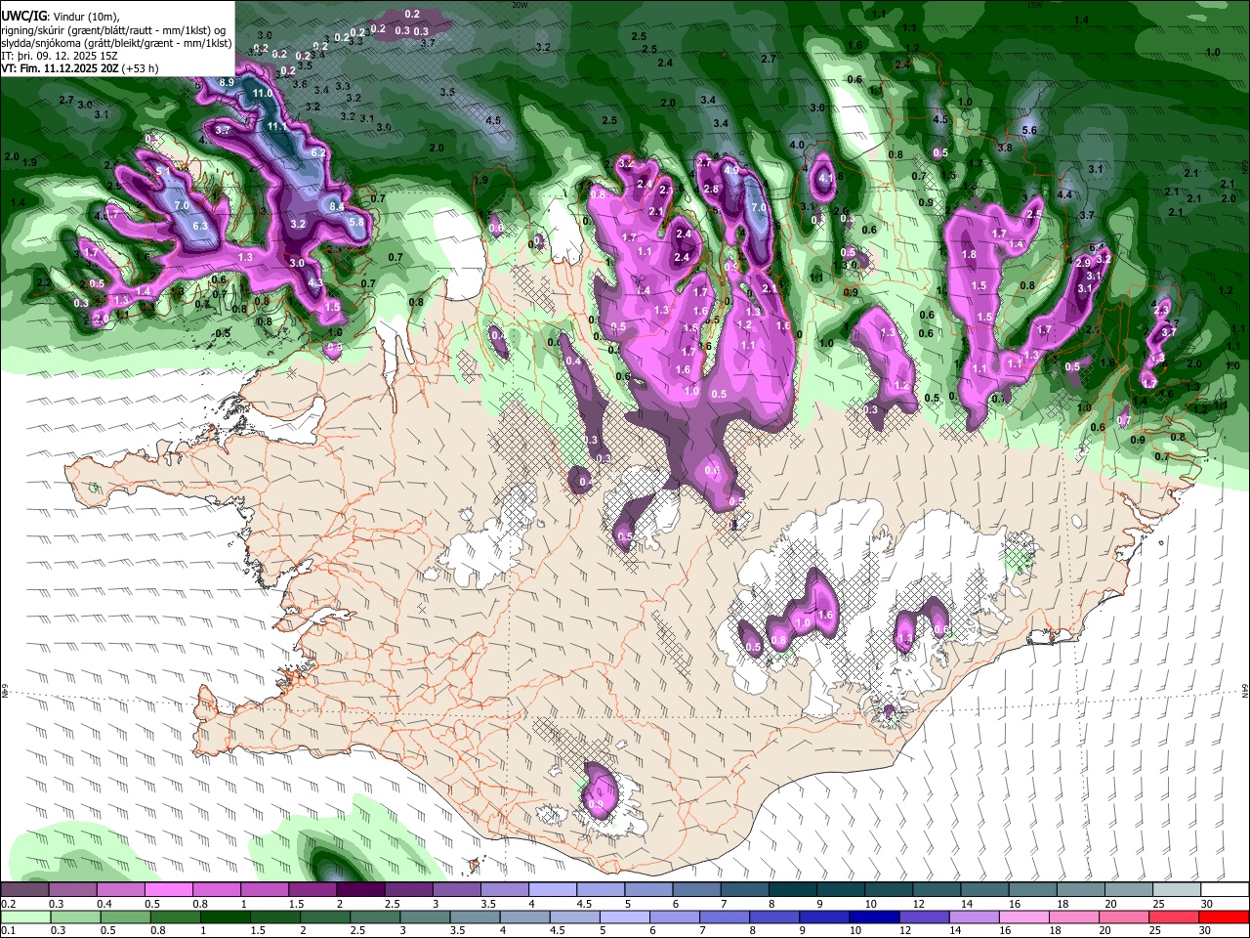Click the bright red rain swatch at 30

[x=1225, y=917]
